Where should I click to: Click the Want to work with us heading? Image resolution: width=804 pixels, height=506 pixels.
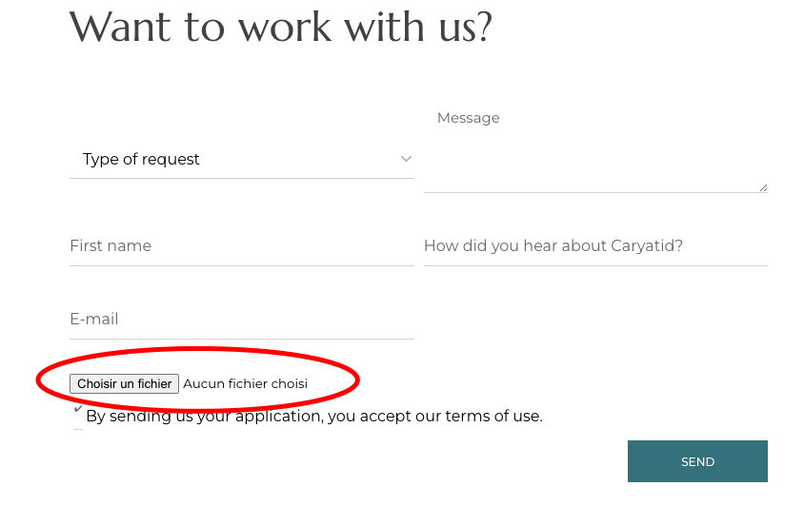pos(280,27)
